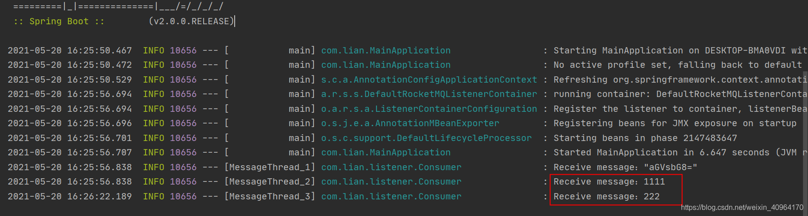
Task: Click o.s.c.support.DefaultLifecycleProcessor in the log
Action: click(426, 138)
